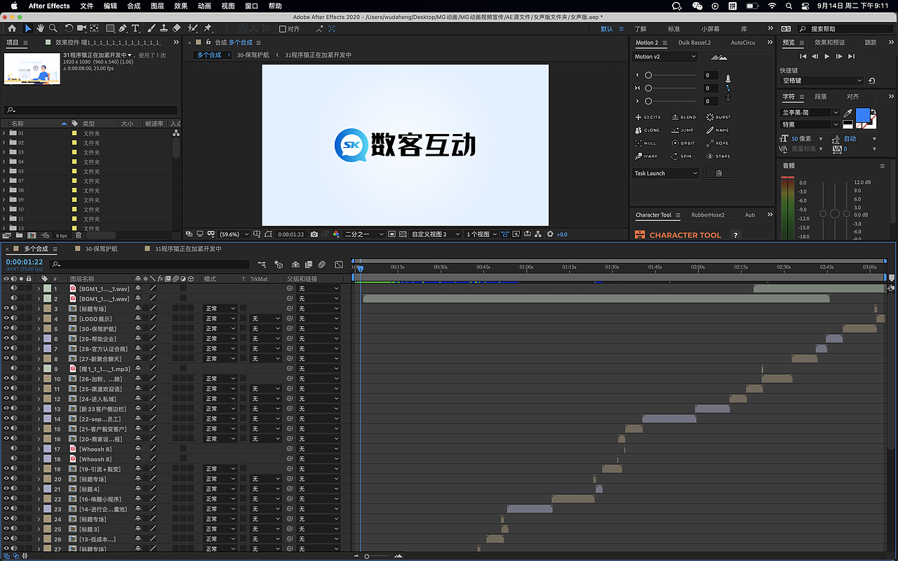Expand layer 4 LOGO展示 properties
The width and height of the screenshot is (898, 561).
click(x=39, y=318)
